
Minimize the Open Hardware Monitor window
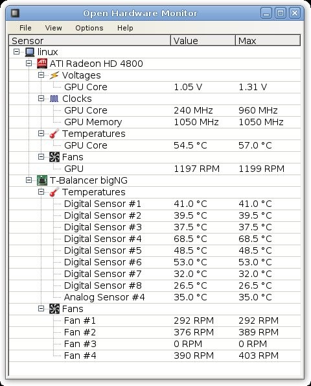[266, 13]
